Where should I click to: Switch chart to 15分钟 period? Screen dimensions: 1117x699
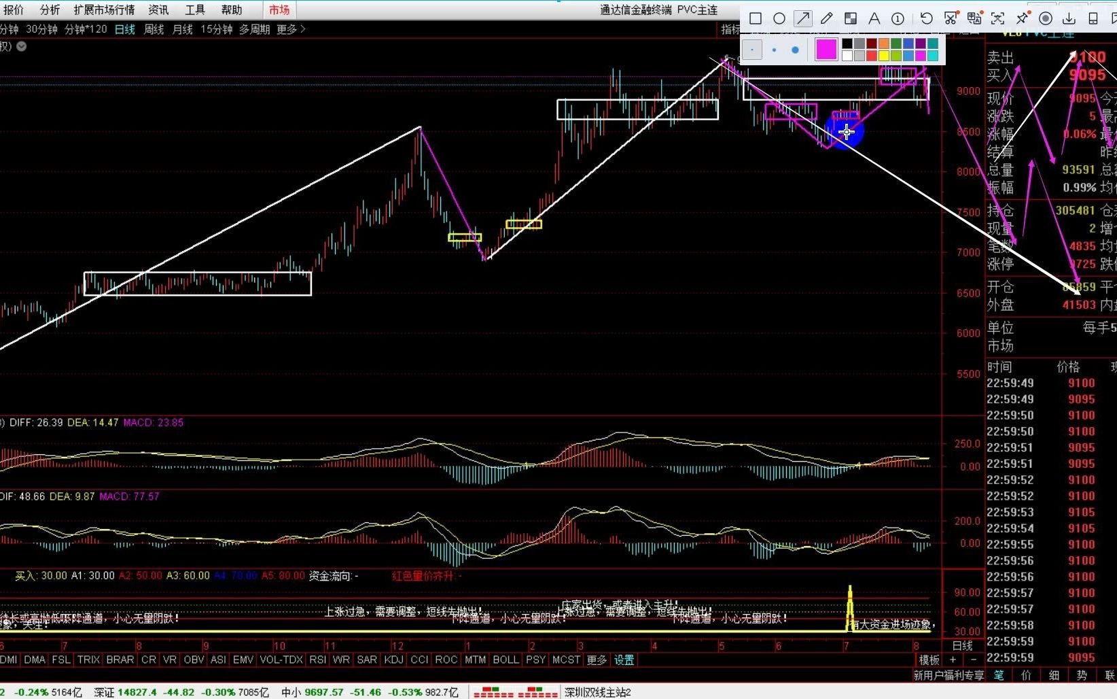click(216, 29)
